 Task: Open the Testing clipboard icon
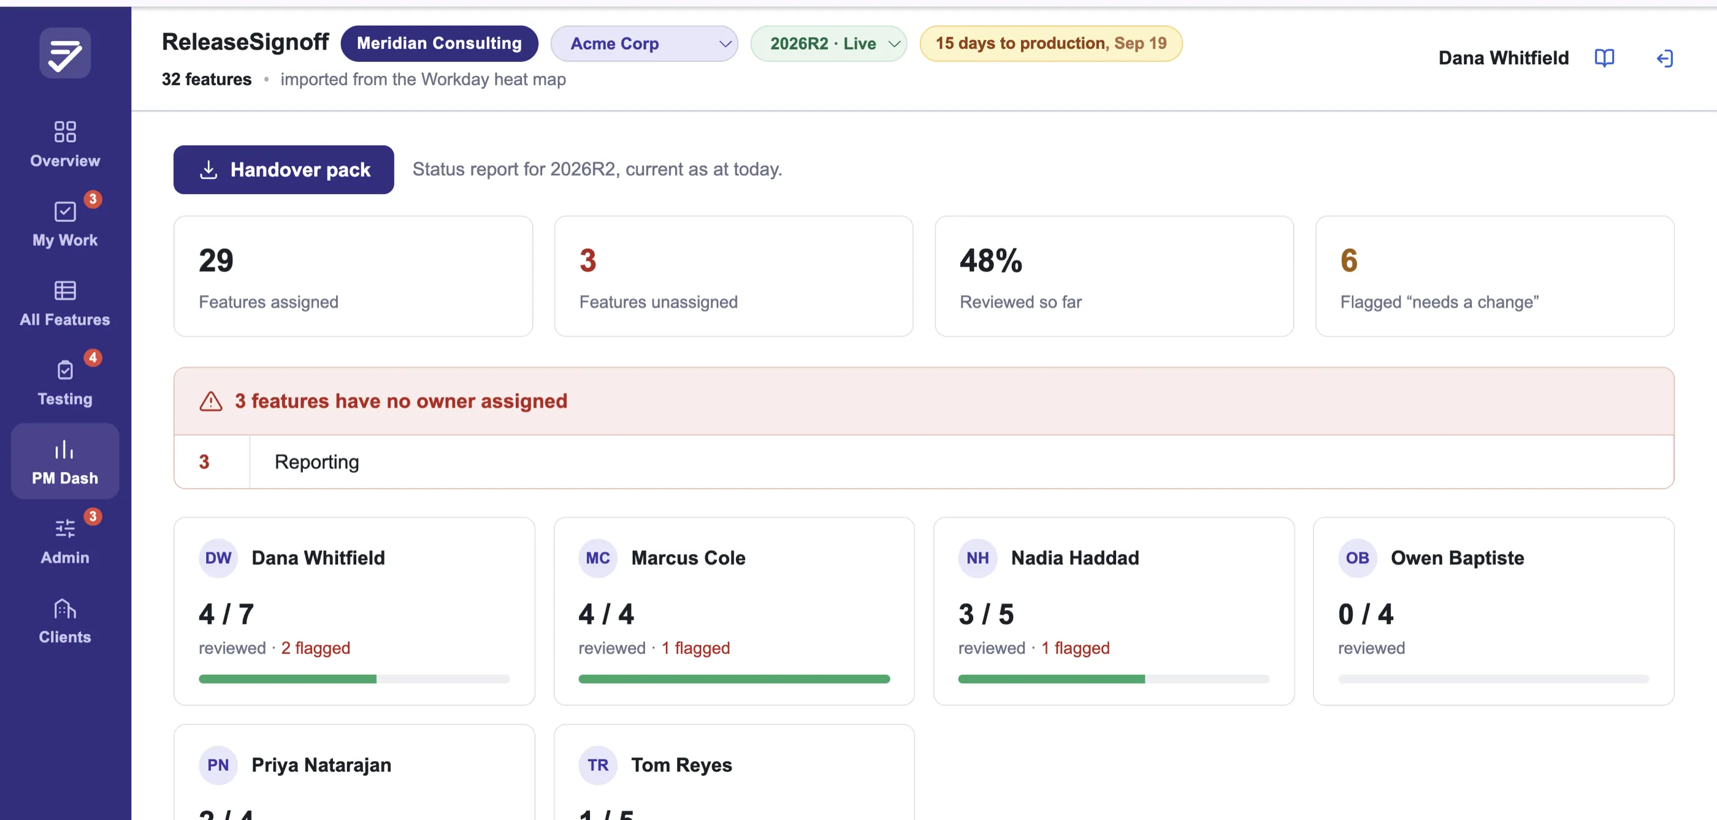(x=64, y=370)
